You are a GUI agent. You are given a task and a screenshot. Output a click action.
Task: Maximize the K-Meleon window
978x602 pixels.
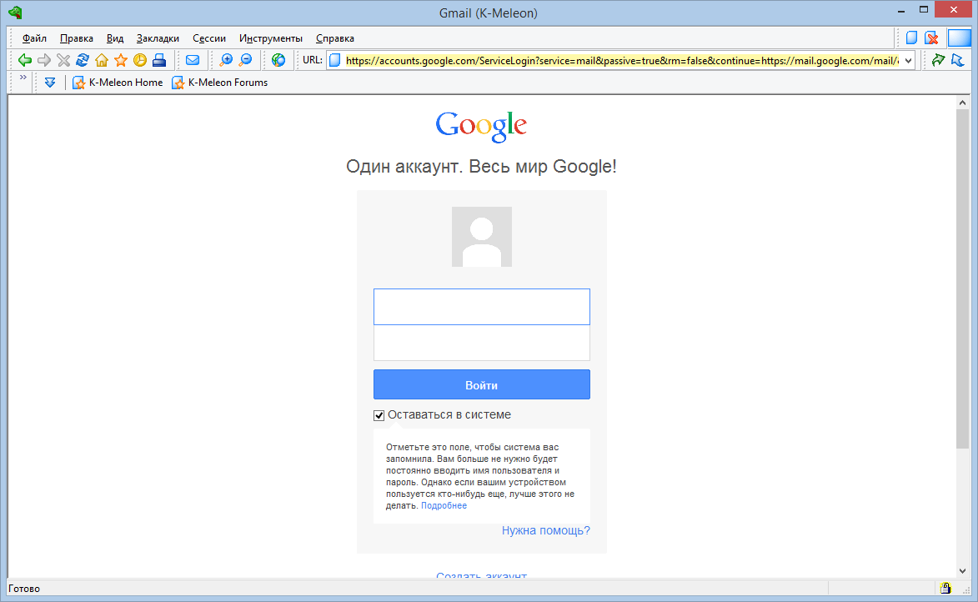pos(924,10)
